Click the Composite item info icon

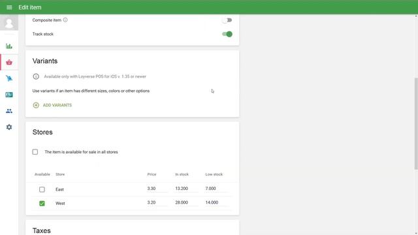click(x=65, y=20)
